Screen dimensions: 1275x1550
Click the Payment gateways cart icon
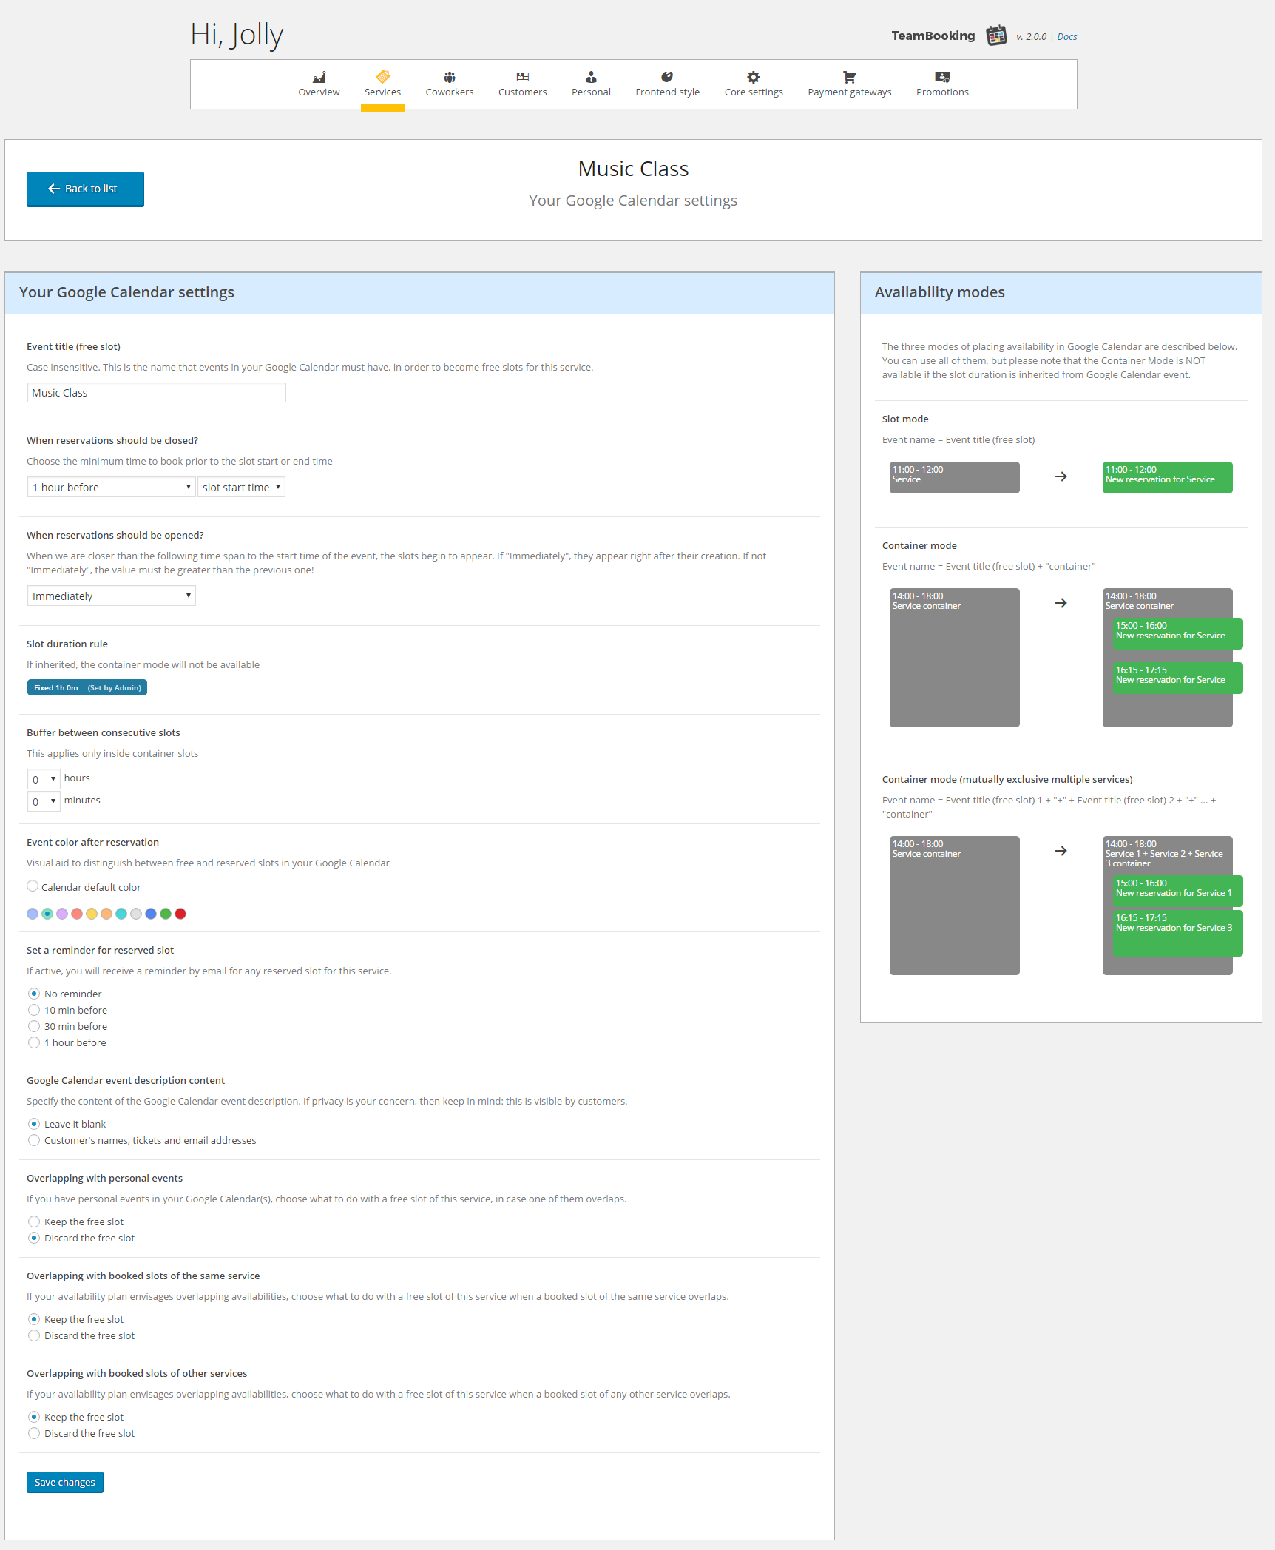pyautogui.click(x=849, y=77)
